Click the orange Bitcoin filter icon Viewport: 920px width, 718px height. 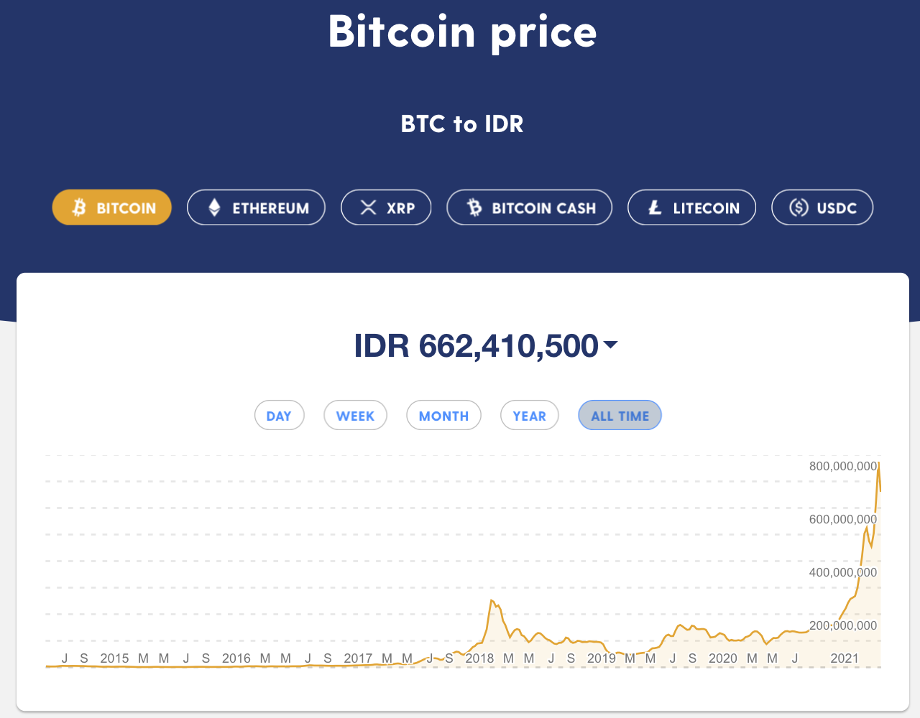tap(79, 208)
